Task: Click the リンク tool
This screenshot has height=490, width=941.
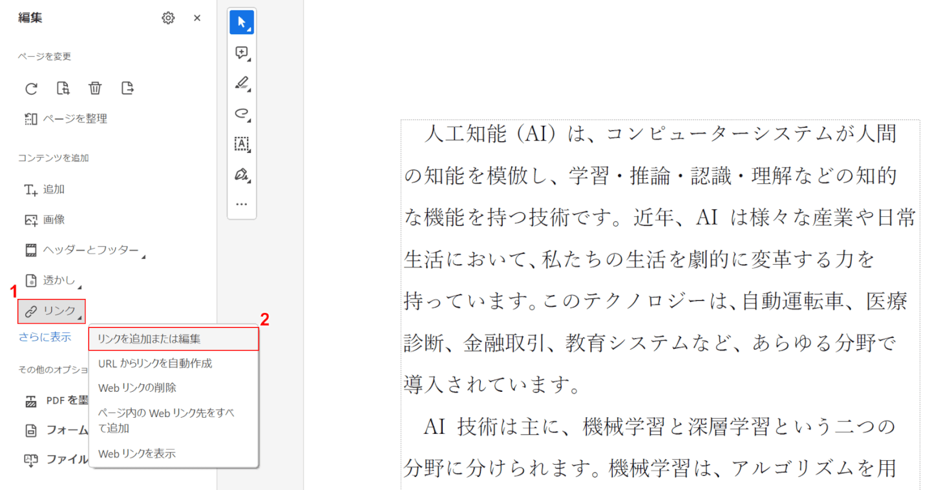Action: point(52,311)
